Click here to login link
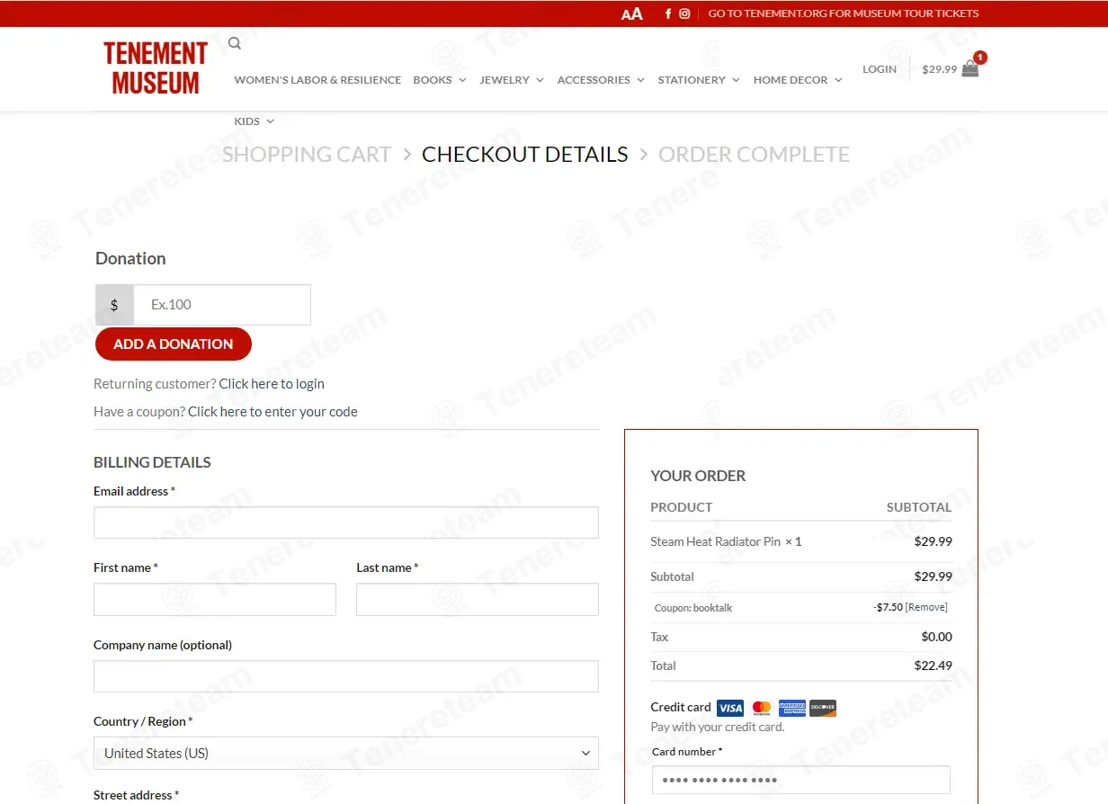1108x804 pixels. [x=272, y=384]
